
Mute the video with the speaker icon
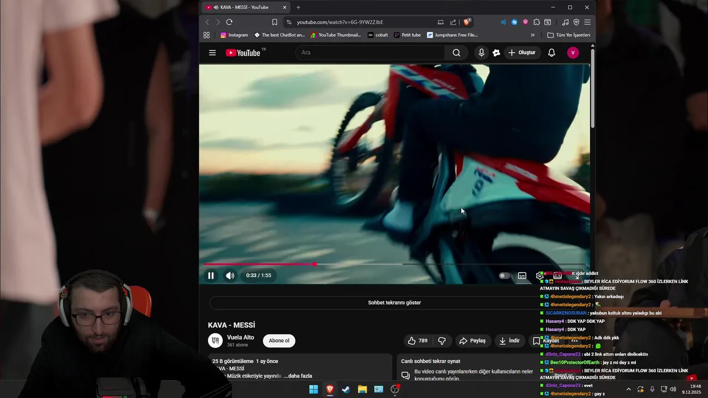pyautogui.click(x=230, y=275)
